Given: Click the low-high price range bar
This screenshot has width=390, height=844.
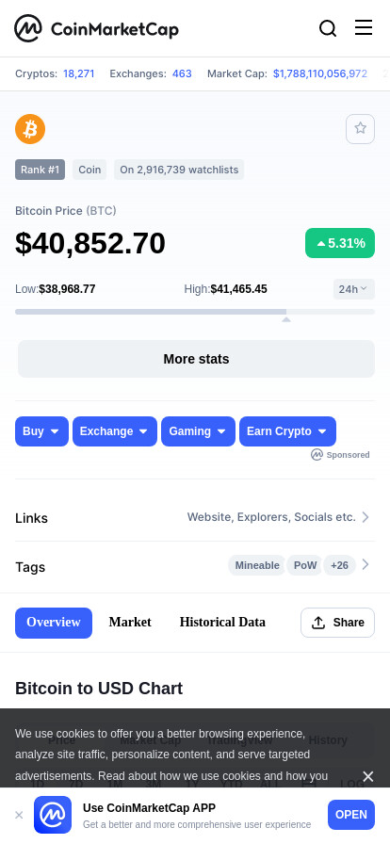Looking at the screenshot, I should pos(195,312).
